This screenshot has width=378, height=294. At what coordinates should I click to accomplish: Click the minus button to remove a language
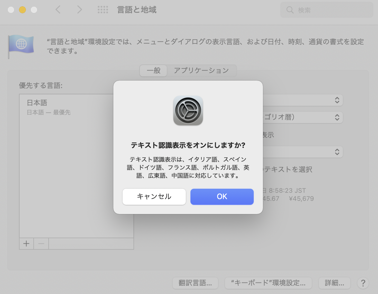41,244
